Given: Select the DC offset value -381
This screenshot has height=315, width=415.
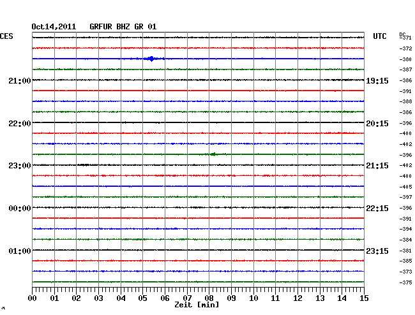Looking at the screenshot, I should (405, 251).
